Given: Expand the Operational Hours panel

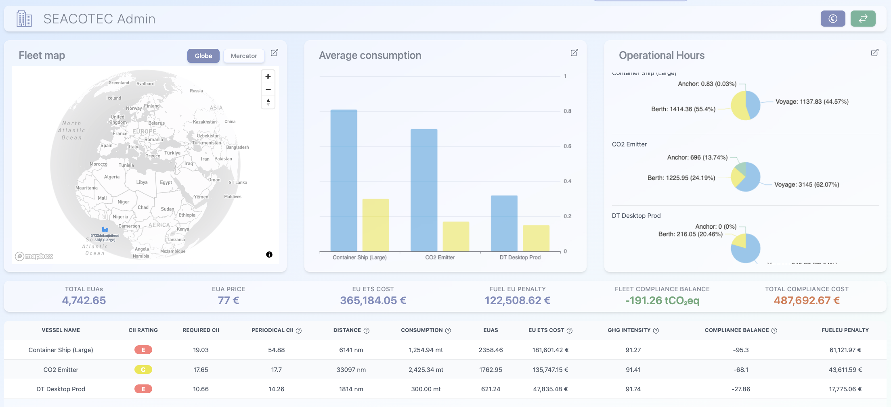Looking at the screenshot, I should tap(874, 52).
